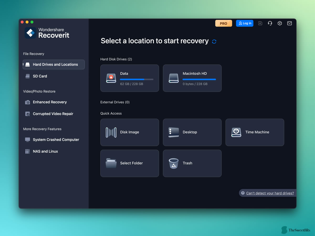Click the Desktop location icon
Screen dimensions: 315x236
click(174, 132)
